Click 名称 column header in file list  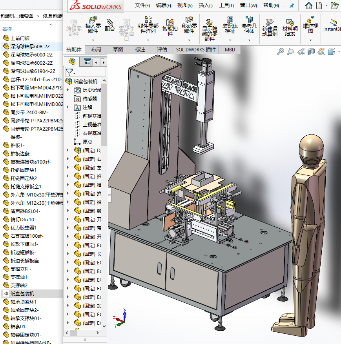pyautogui.click(x=7, y=29)
